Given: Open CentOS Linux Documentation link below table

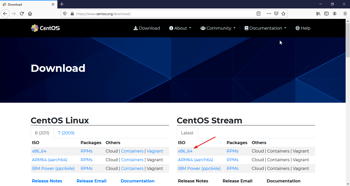Looking at the screenshot, I should [x=138, y=181].
